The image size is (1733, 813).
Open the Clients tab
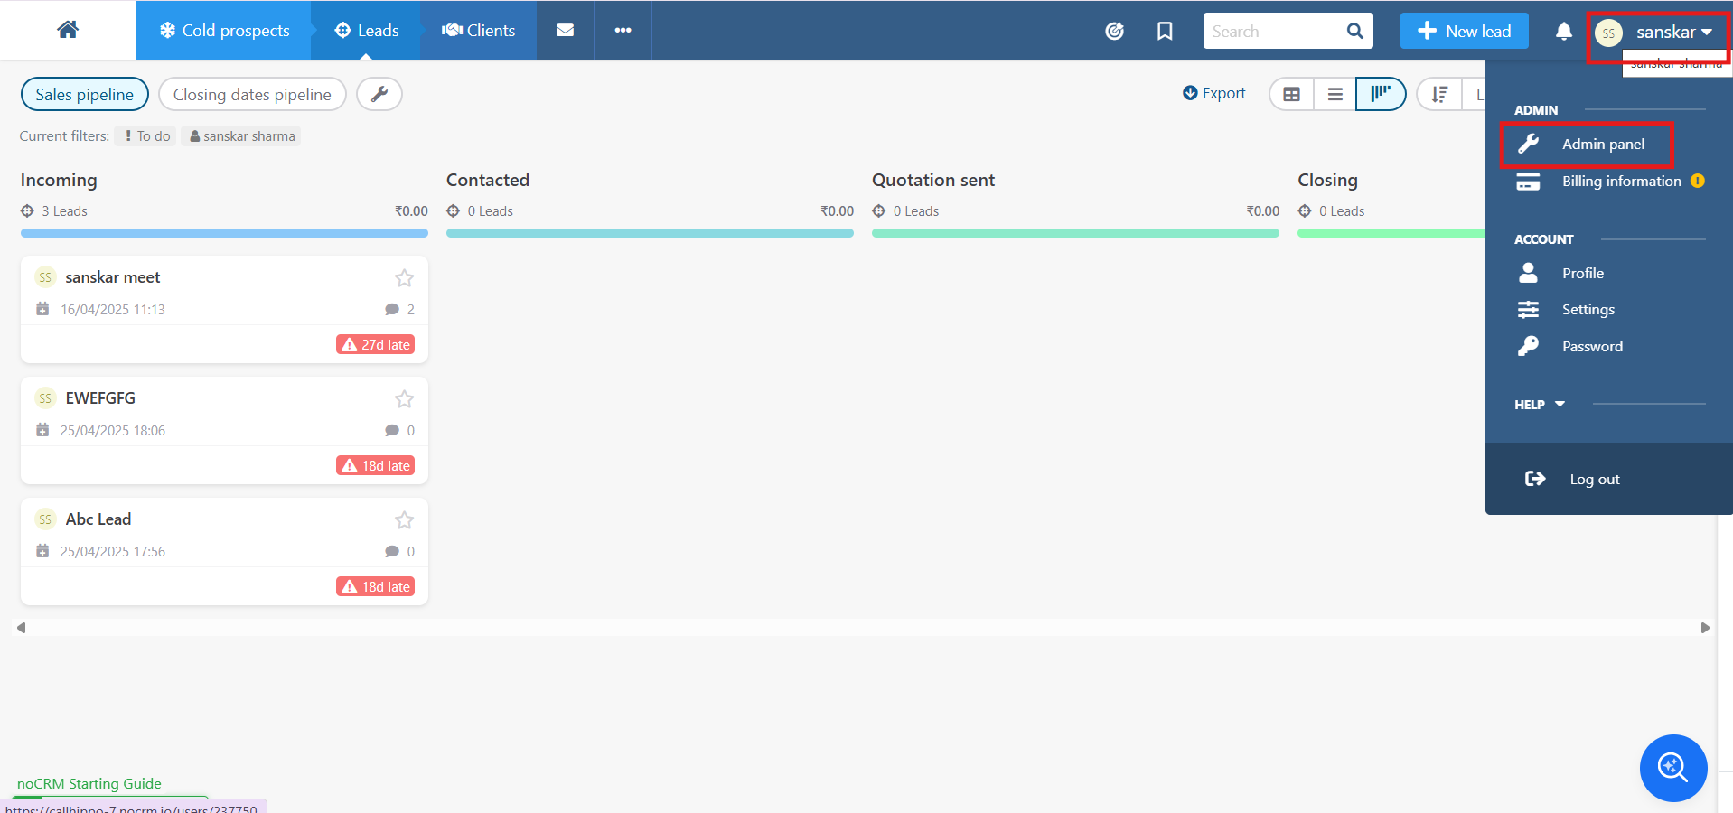(x=478, y=30)
